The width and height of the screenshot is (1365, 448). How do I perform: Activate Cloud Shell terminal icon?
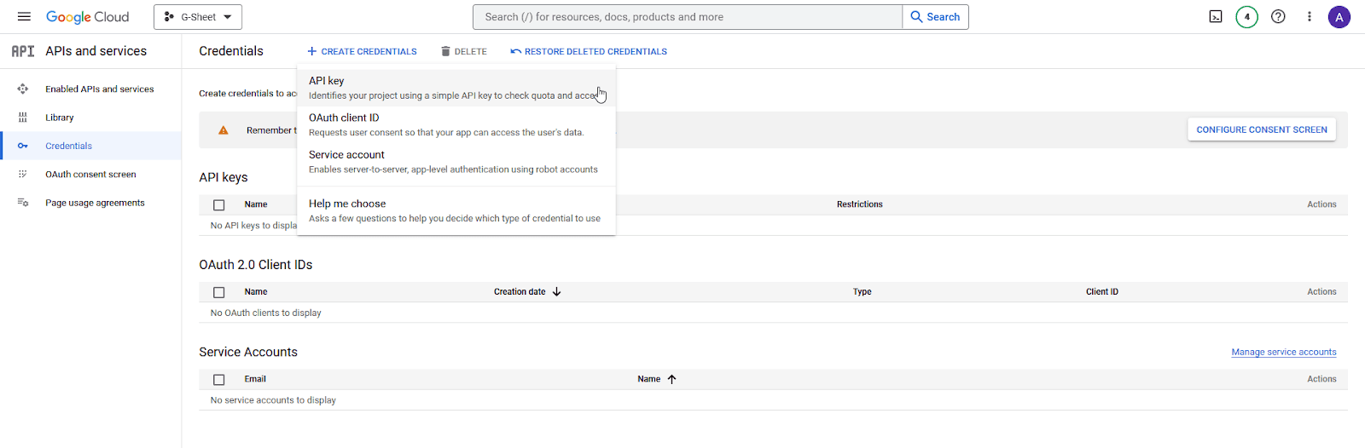[x=1216, y=17]
